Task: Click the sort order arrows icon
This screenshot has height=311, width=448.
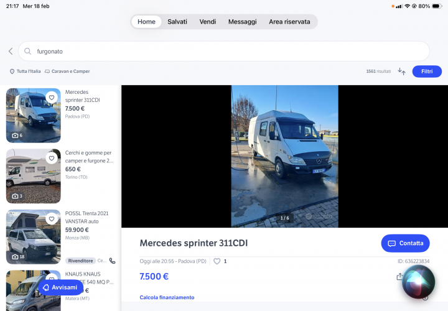Action: pos(401,72)
